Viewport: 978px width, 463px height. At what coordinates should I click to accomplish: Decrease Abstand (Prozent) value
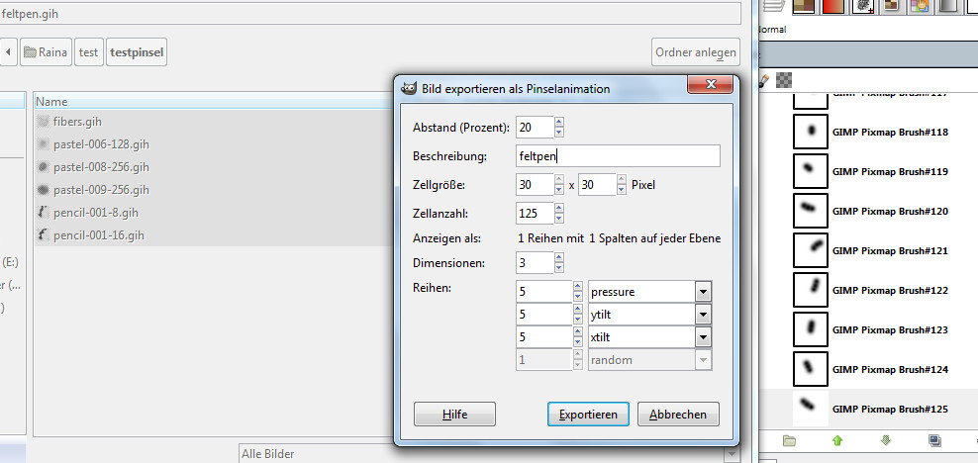pyautogui.click(x=559, y=133)
